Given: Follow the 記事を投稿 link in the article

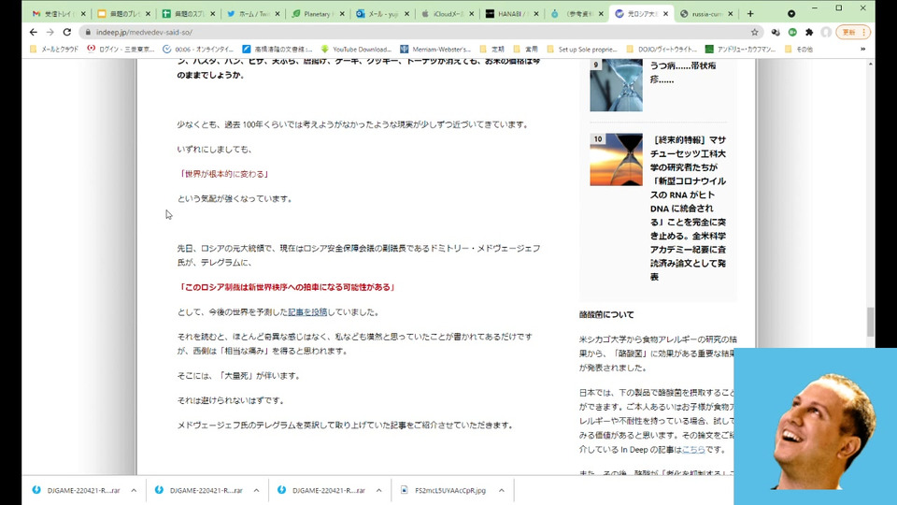Looking at the screenshot, I should (307, 312).
